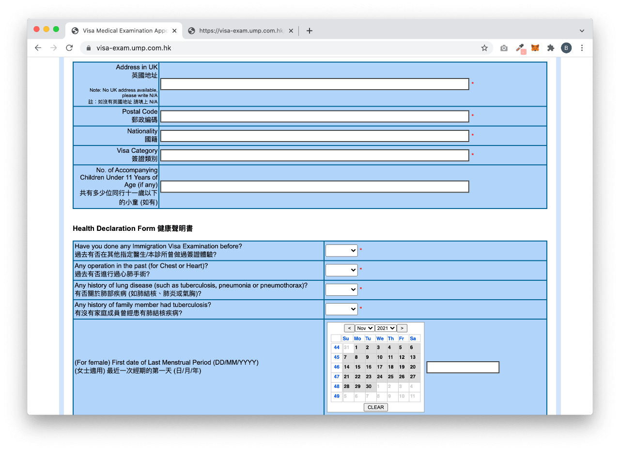This screenshot has width=620, height=451.
Task: Click the Accompanying Children number field
Action: [x=315, y=187]
